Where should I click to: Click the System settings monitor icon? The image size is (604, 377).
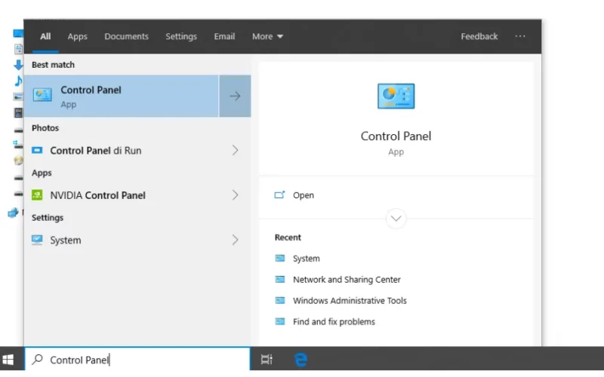click(x=37, y=240)
